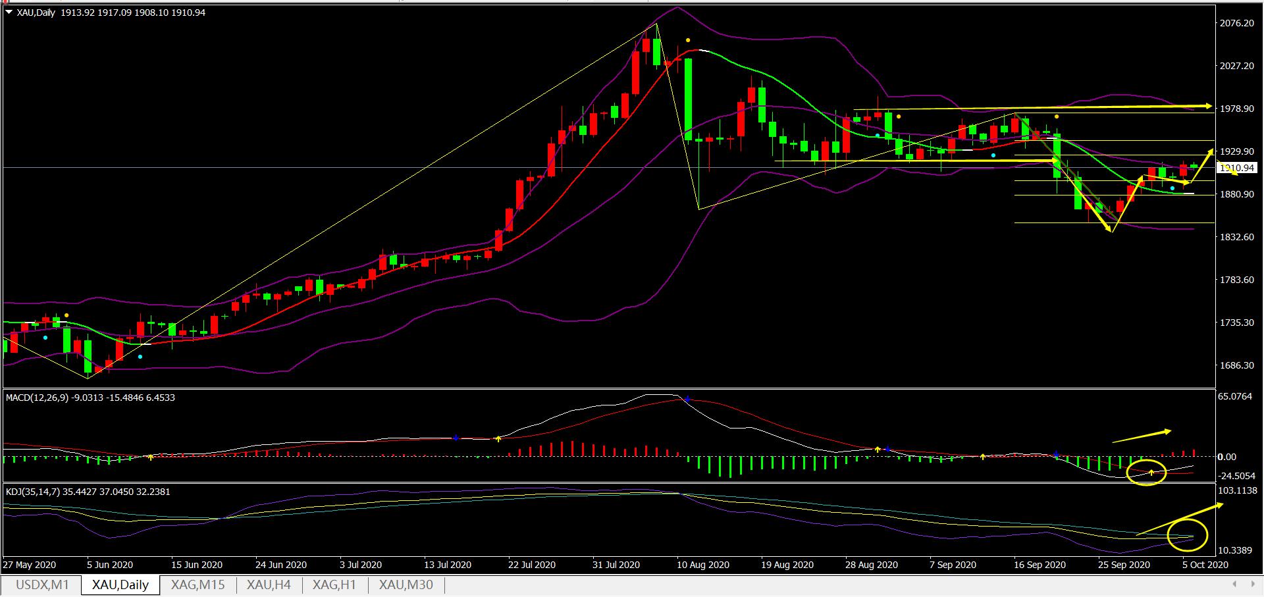
Task: Open the XAG,H1 chart tab
Action: 334,584
